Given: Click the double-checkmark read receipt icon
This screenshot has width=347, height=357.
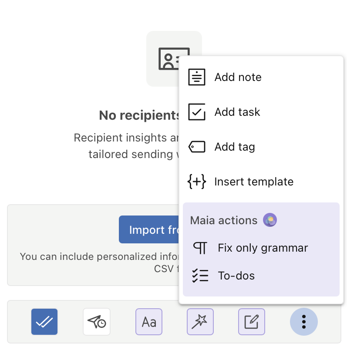Looking at the screenshot, I should tap(44, 321).
